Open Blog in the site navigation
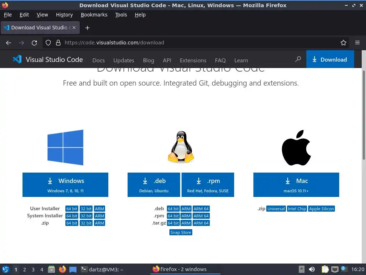The height and width of the screenshot is (275, 366). point(148,60)
